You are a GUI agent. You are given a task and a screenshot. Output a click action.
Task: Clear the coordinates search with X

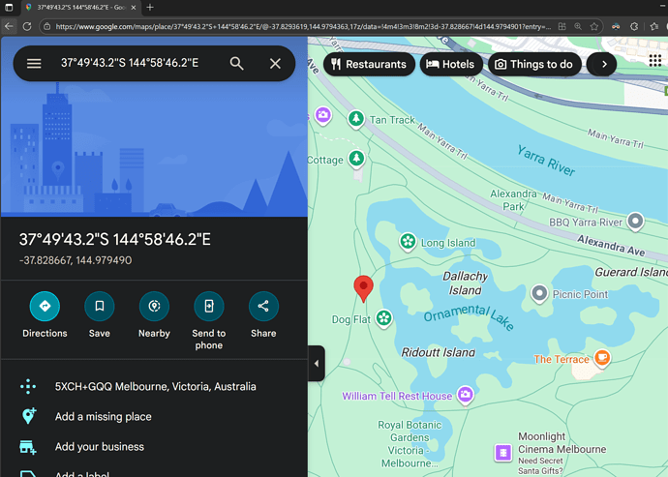click(275, 64)
